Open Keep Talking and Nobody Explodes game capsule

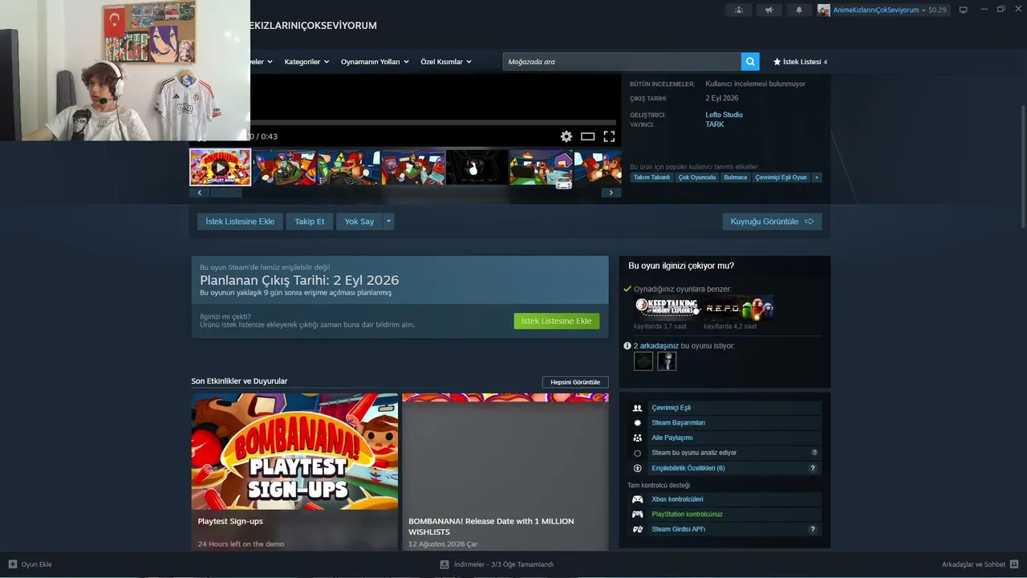tap(667, 307)
